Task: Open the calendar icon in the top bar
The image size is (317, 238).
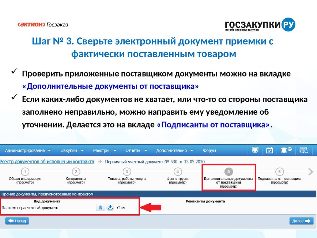Action: (x=269, y=150)
